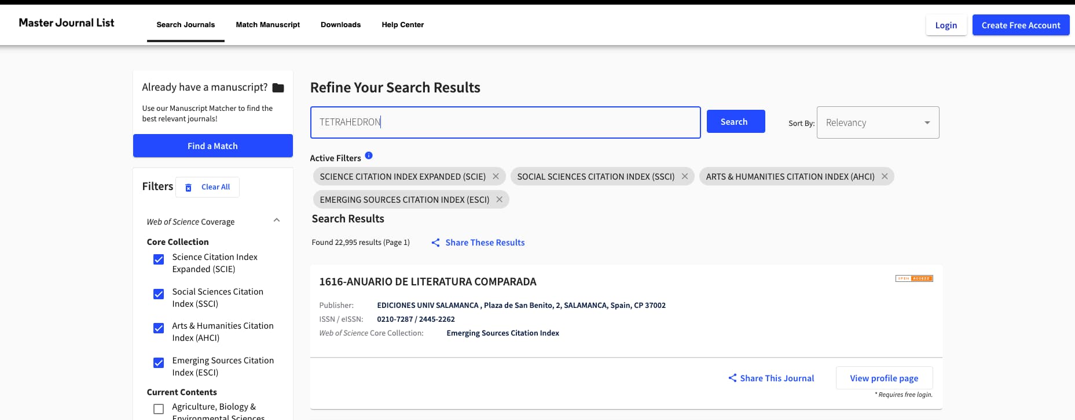Image resolution: width=1075 pixels, height=420 pixels.
Task: Uncheck Science Citation Index Expanded (SCIE)
Action: coord(159,259)
